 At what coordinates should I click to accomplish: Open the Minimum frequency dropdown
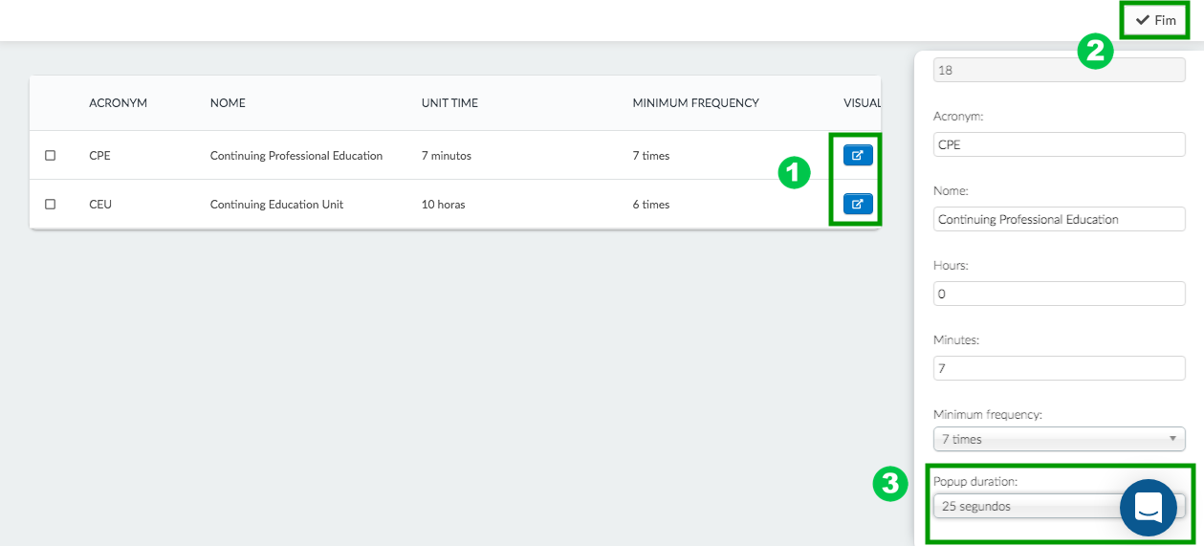pyautogui.click(x=1059, y=439)
